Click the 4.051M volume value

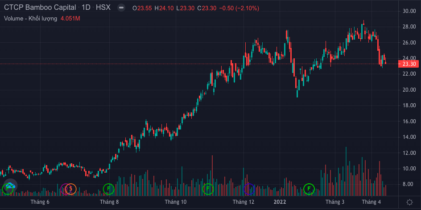point(70,18)
